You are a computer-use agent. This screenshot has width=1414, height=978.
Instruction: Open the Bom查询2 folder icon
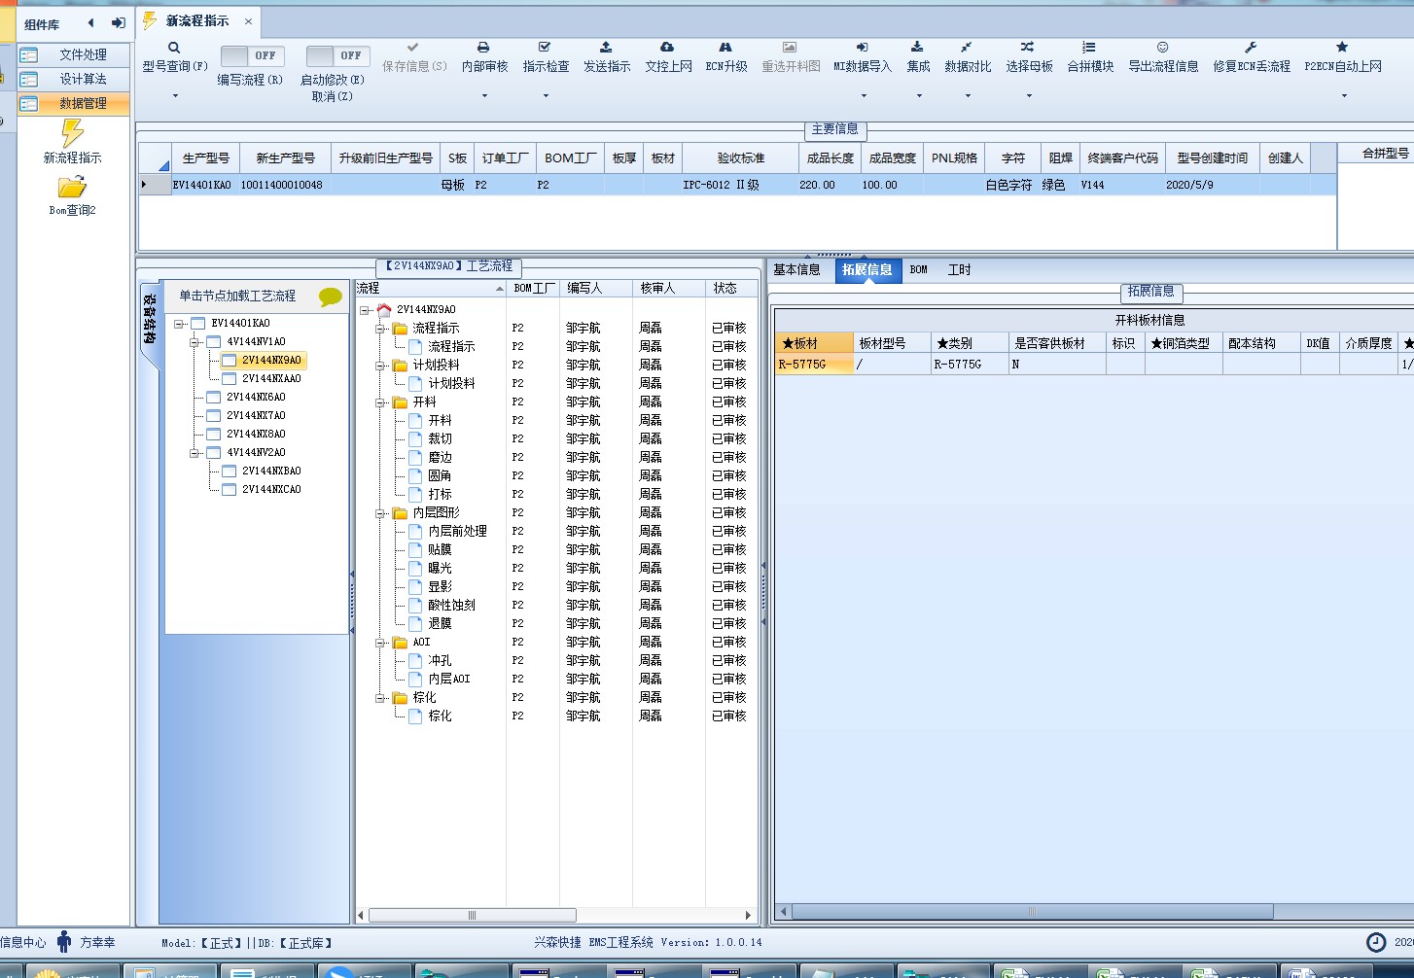(x=72, y=187)
